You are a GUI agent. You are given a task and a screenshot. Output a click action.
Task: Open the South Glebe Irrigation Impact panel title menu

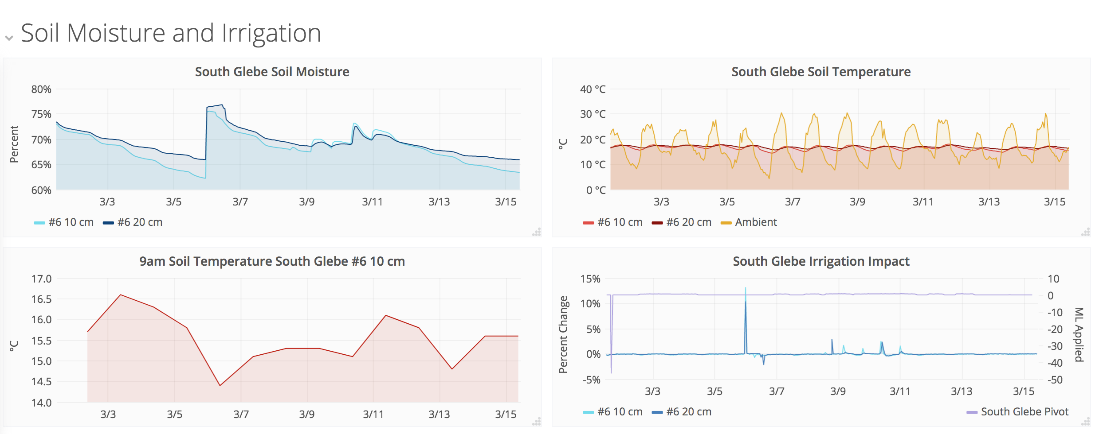point(820,261)
